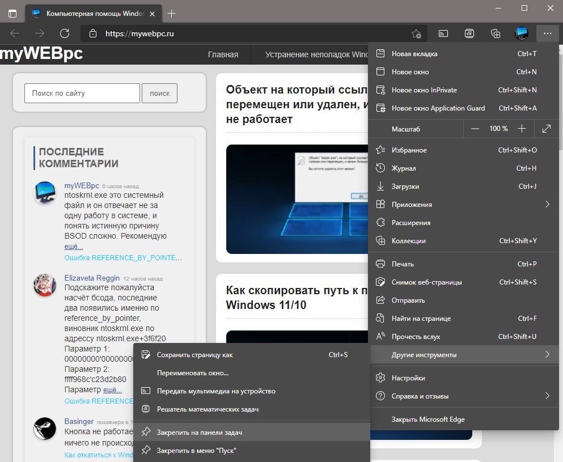This screenshot has width=563, height=462.
Task: Increase zoom with the plus button
Action: coord(522,129)
